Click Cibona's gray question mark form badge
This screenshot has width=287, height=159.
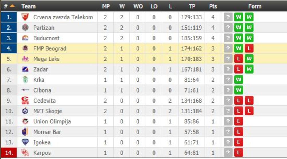point(228,90)
